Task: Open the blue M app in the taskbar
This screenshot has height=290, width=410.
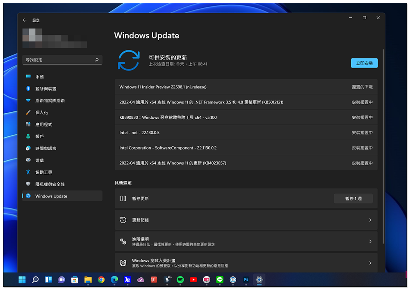Action: pos(128,280)
